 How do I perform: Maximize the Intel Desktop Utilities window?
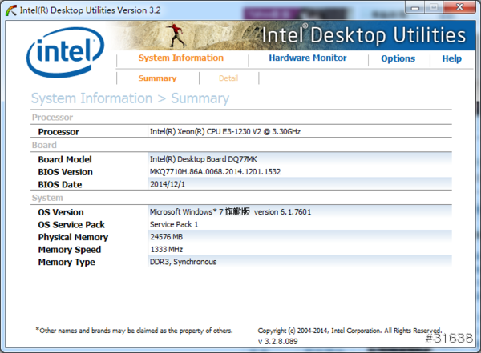pyautogui.click(x=434, y=7)
